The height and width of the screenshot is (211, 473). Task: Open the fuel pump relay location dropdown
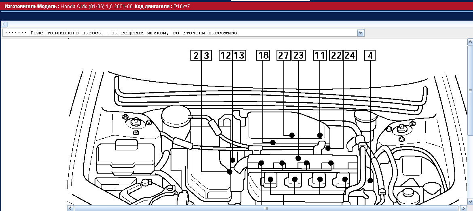click(x=361, y=33)
